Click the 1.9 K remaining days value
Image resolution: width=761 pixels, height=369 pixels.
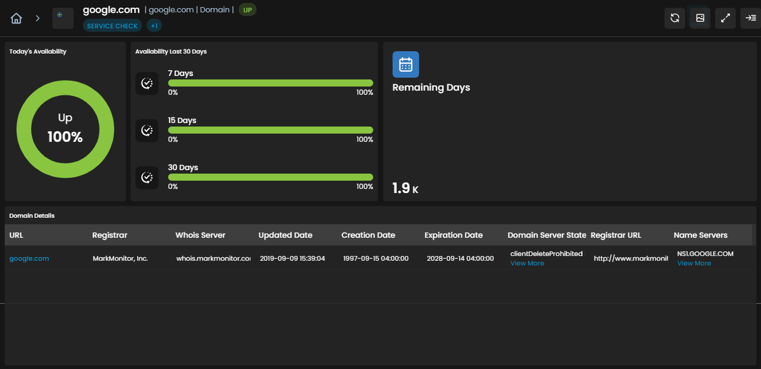tap(406, 188)
